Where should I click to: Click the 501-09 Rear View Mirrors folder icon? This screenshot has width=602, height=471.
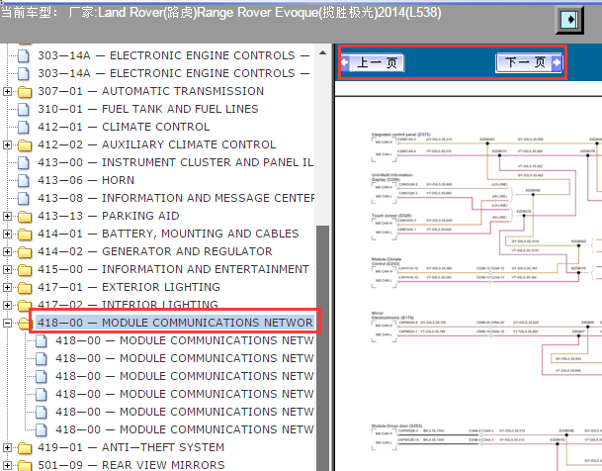point(25,466)
